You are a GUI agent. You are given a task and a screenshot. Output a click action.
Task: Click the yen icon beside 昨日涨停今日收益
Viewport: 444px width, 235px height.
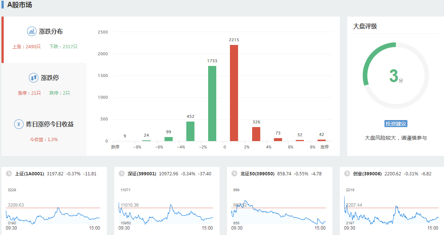click(19, 124)
